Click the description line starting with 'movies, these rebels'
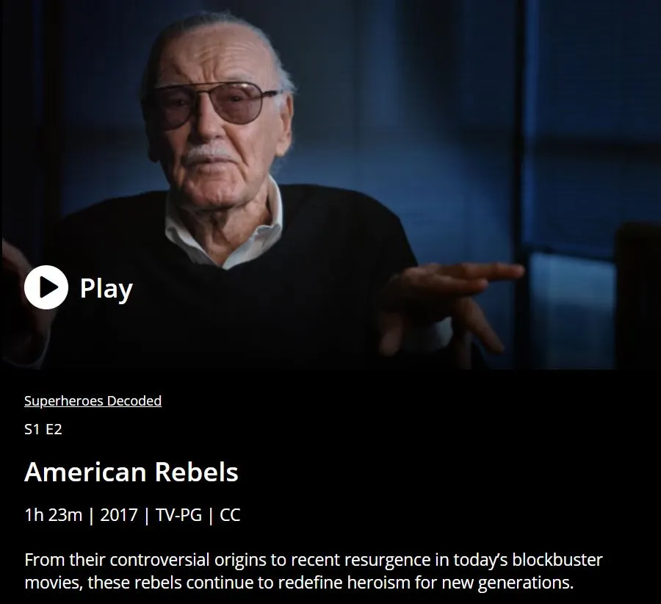661x604 pixels. [300, 583]
